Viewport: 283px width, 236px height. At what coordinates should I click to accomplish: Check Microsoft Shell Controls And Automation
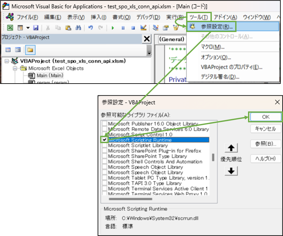105,161
